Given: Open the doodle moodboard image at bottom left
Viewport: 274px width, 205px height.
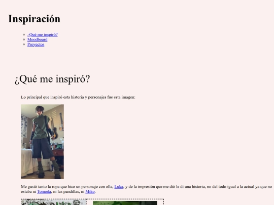Looking at the screenshot, I should click(54, 202).
